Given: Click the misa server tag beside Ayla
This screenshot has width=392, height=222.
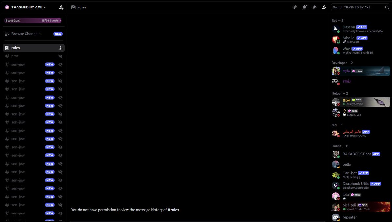Looking at the screenshot, I should pyautogui.click(x=357, y=71).
